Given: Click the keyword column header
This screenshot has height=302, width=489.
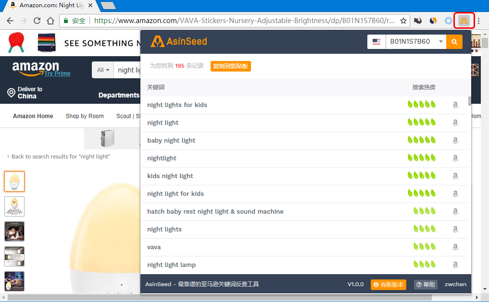Looking at the screenshot, I should click(156, 87).
